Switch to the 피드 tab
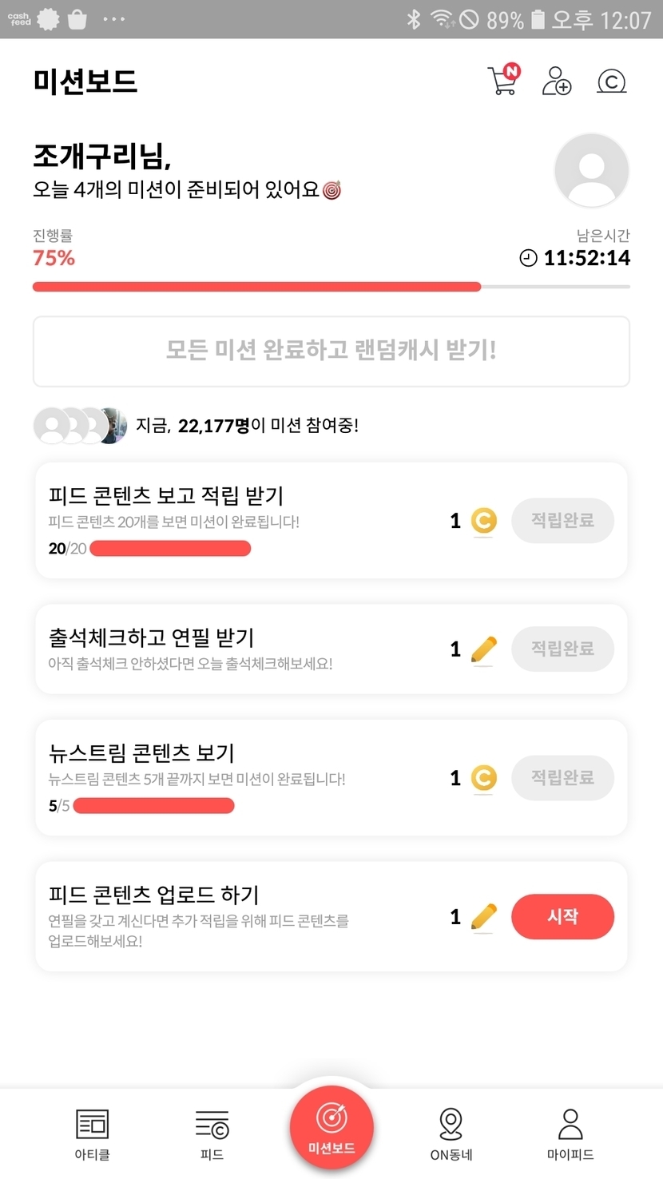 (212, 1133)
